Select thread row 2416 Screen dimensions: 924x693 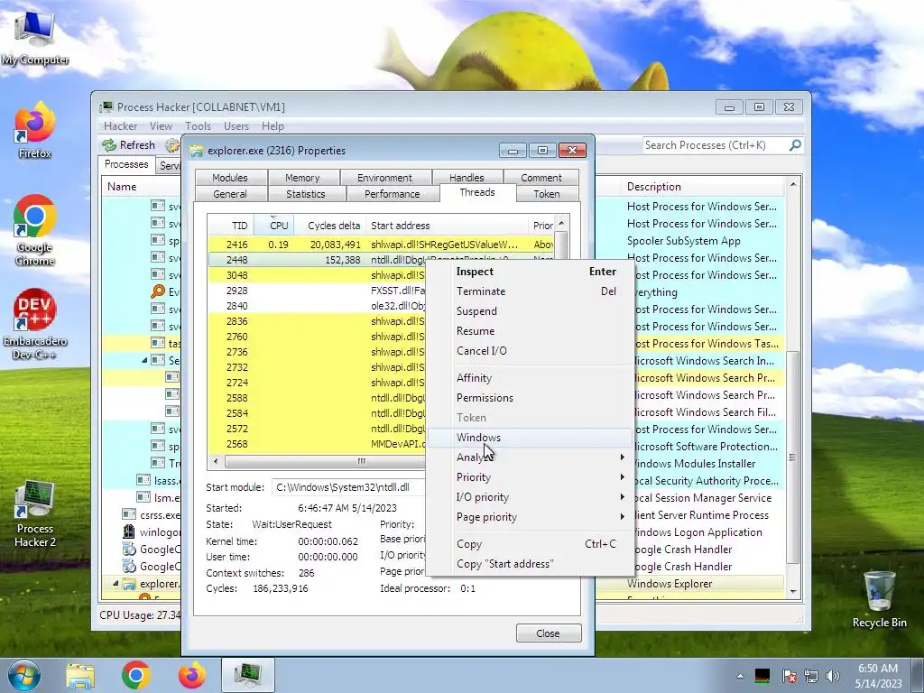[x=381, y=244]
